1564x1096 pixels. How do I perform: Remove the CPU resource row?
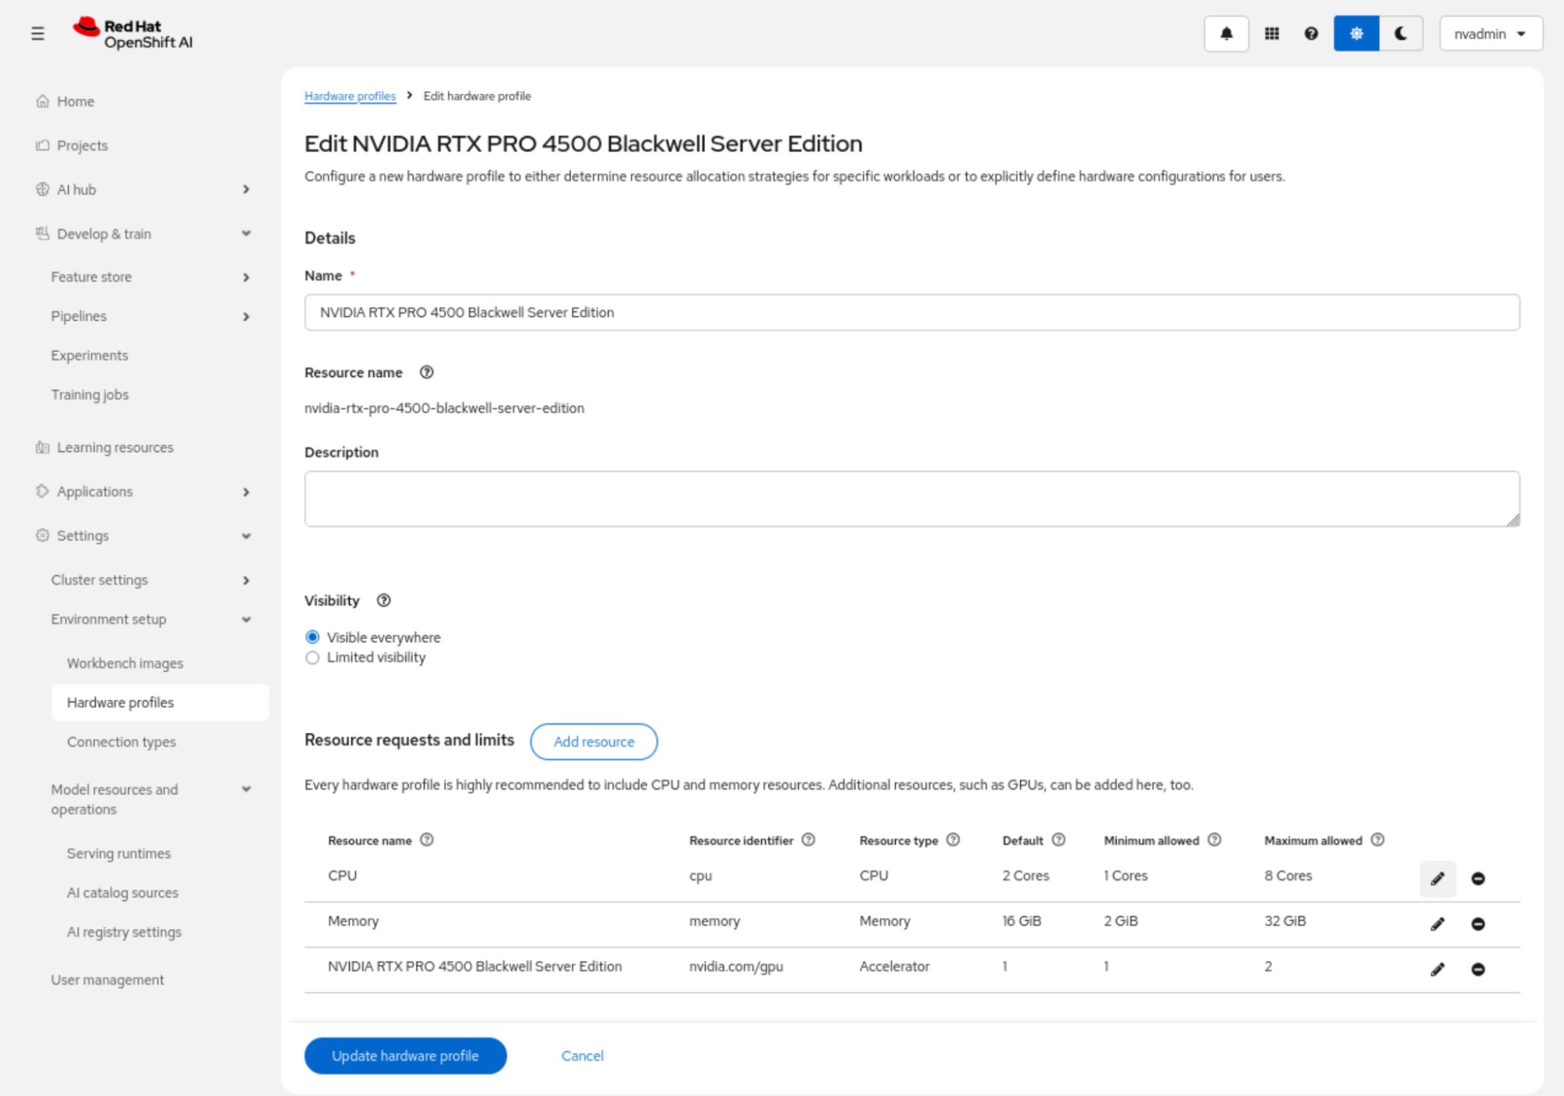pos(1477,879)
